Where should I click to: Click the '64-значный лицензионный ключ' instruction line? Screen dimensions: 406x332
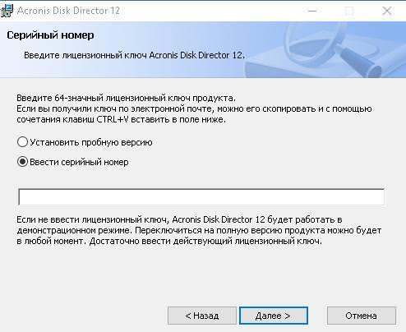126,98
